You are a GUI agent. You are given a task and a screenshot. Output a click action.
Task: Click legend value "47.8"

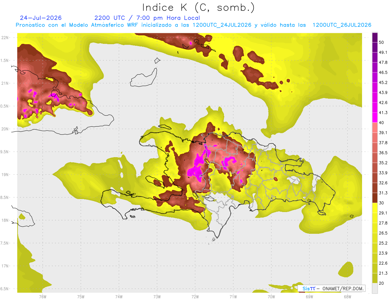coord(383,62)
